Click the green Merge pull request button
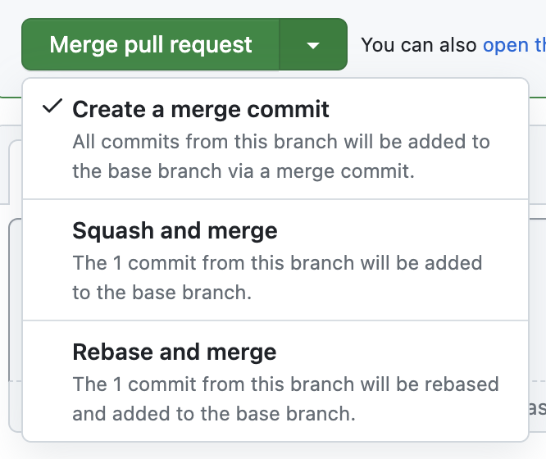 click(151, 44)
